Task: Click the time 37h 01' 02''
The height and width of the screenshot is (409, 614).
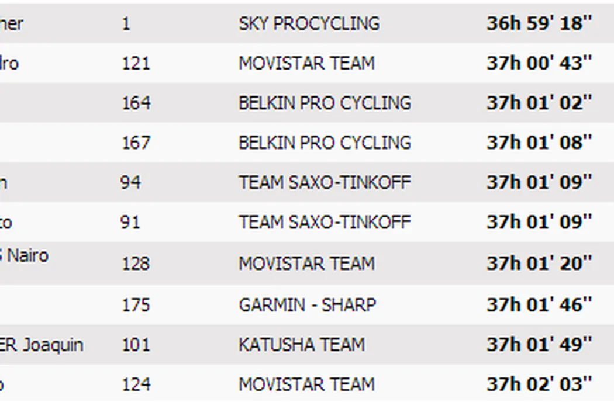Action: [539, 103]
